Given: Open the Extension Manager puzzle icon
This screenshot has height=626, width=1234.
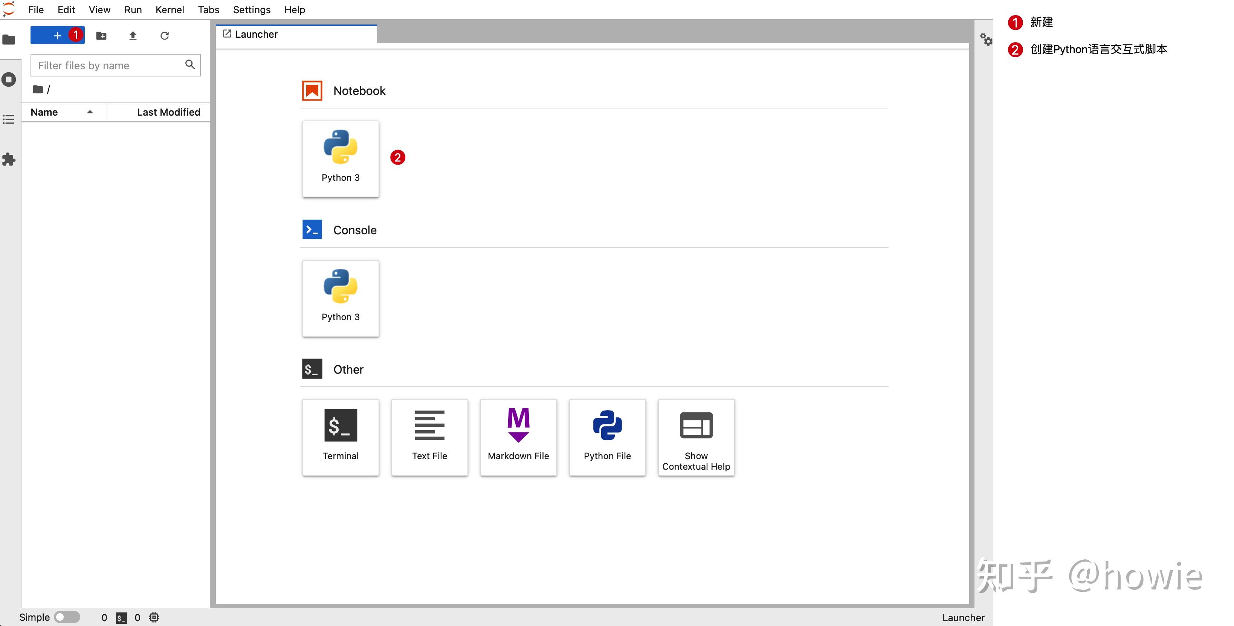Looking at the screenshot, I should 9,159.
